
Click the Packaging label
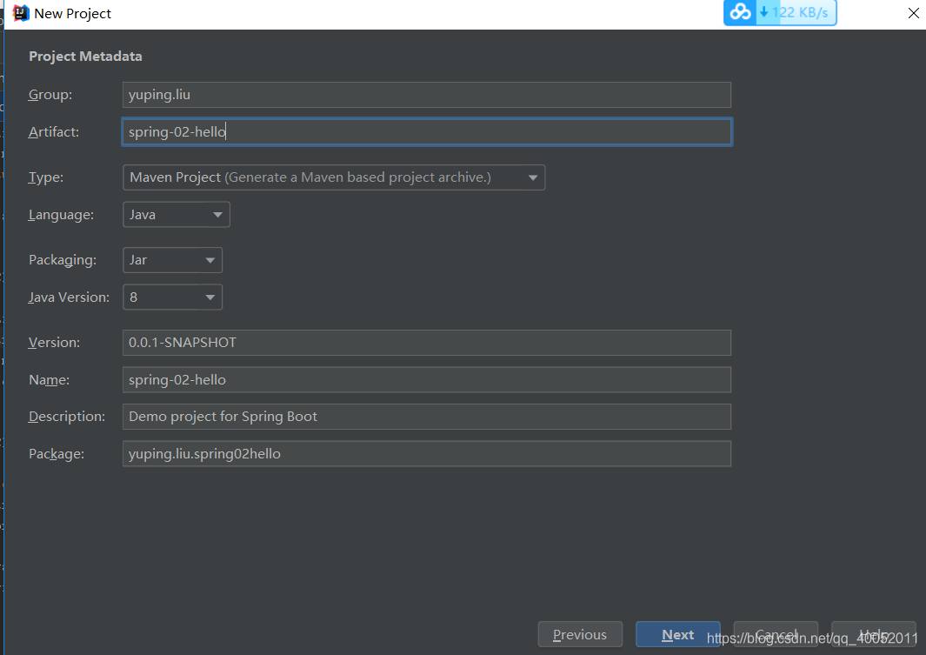click(63, 260)
